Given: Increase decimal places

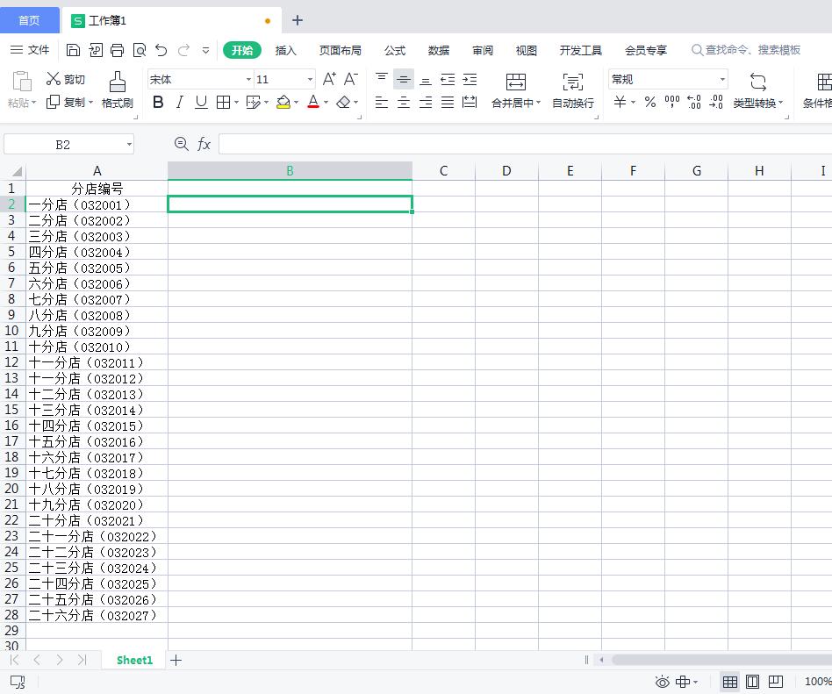Looking at the screenshot, I should pyautogui.click(x=694, y=102).
